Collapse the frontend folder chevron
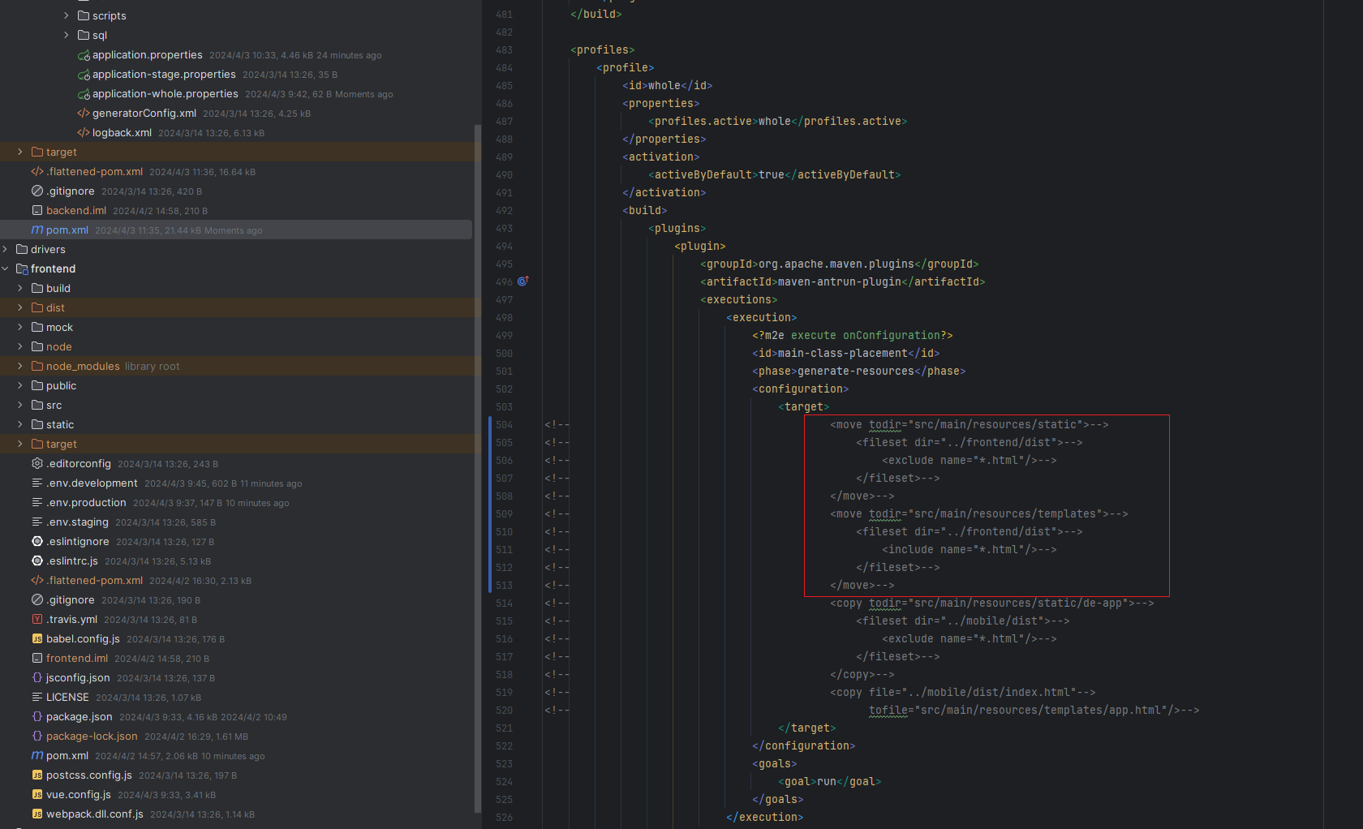The height and width of the screenshot is (829, 1363). tap(5, 268)
